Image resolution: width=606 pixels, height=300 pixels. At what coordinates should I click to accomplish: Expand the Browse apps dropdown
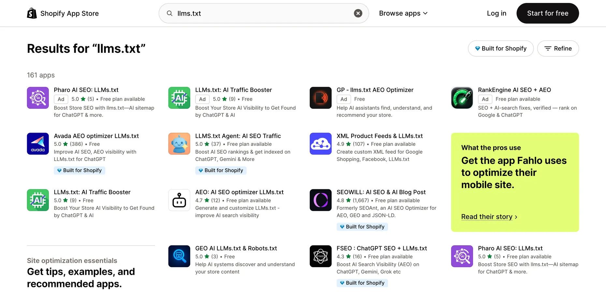pyautogui.click(x=403, y=13)
